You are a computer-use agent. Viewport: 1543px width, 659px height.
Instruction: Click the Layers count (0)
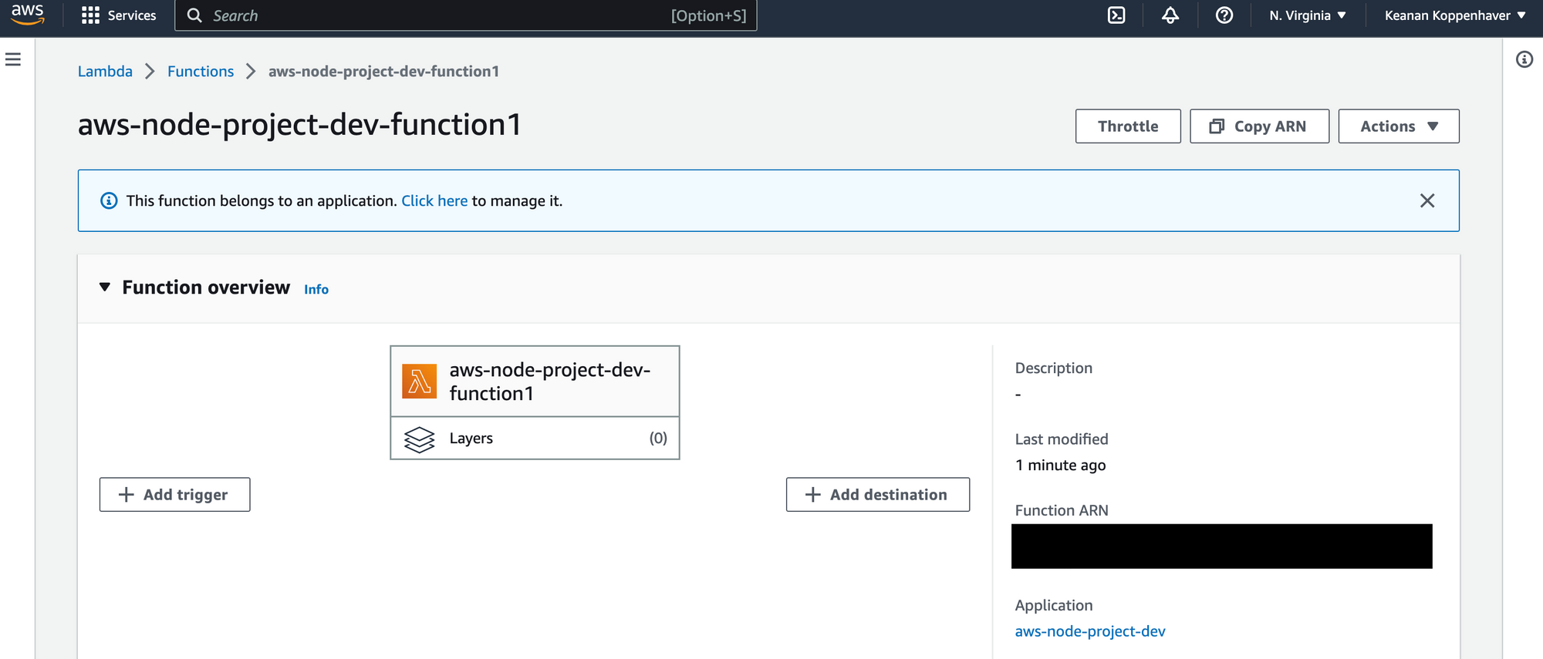click(658, 439)
